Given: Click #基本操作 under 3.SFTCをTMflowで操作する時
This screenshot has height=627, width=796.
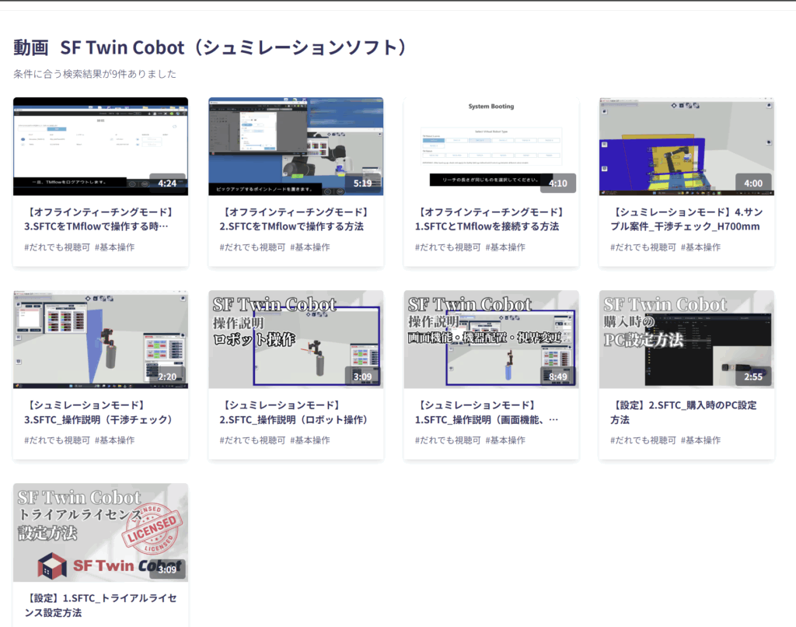Looking at the screenshot, I should (x=115, y=247).
